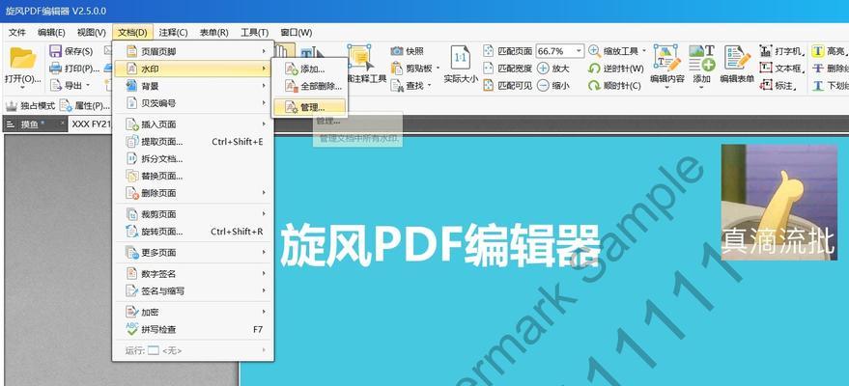The width and height of the screenshot is (849, 386).
Task: Open the Comment 注释(C) menu
Action: (173, 33)
